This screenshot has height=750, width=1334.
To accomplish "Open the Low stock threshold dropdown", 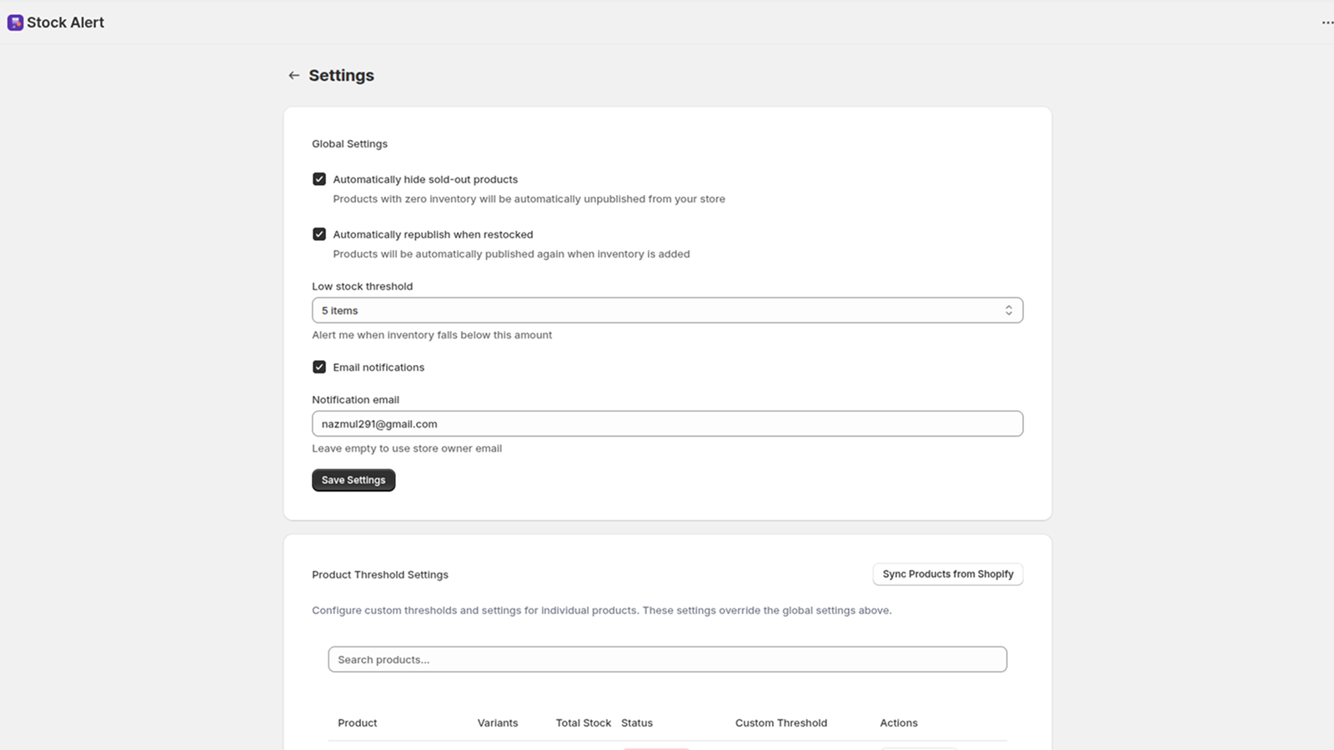I will click(x=667, y=309).
